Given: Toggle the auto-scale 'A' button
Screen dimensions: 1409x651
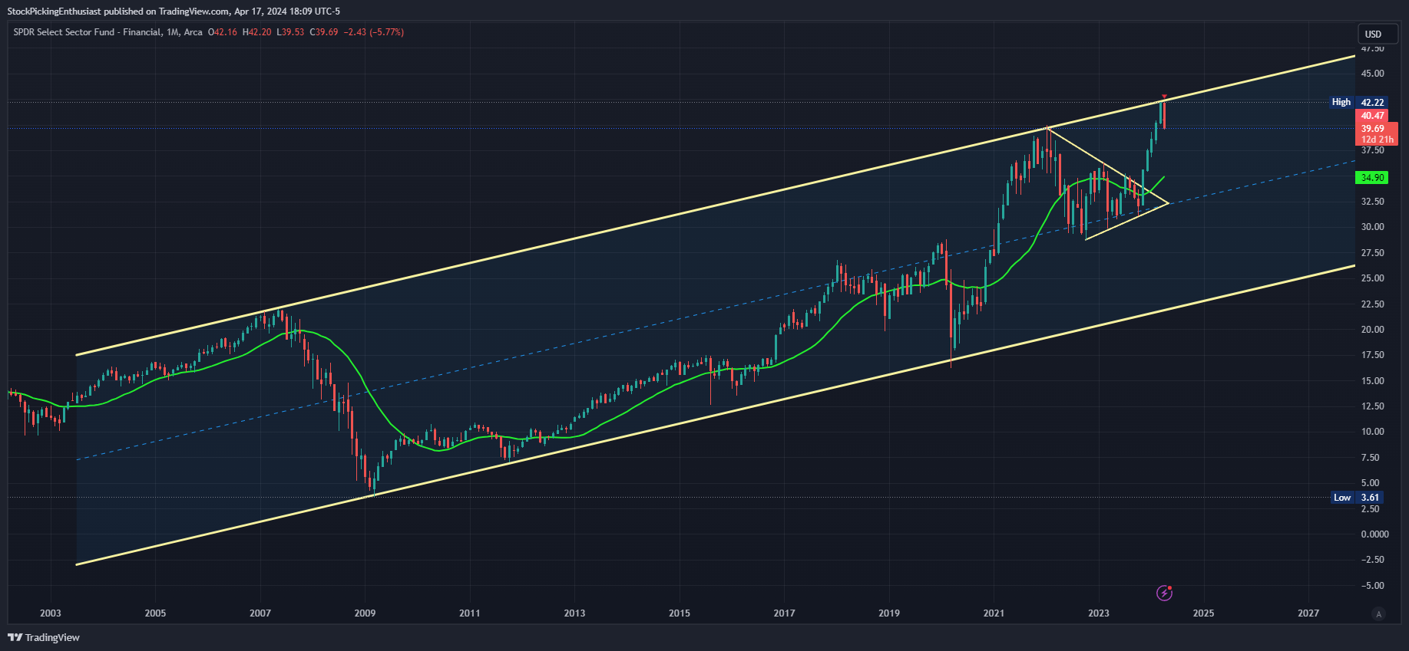Looking at the screenshot, I should point(1379,613).
